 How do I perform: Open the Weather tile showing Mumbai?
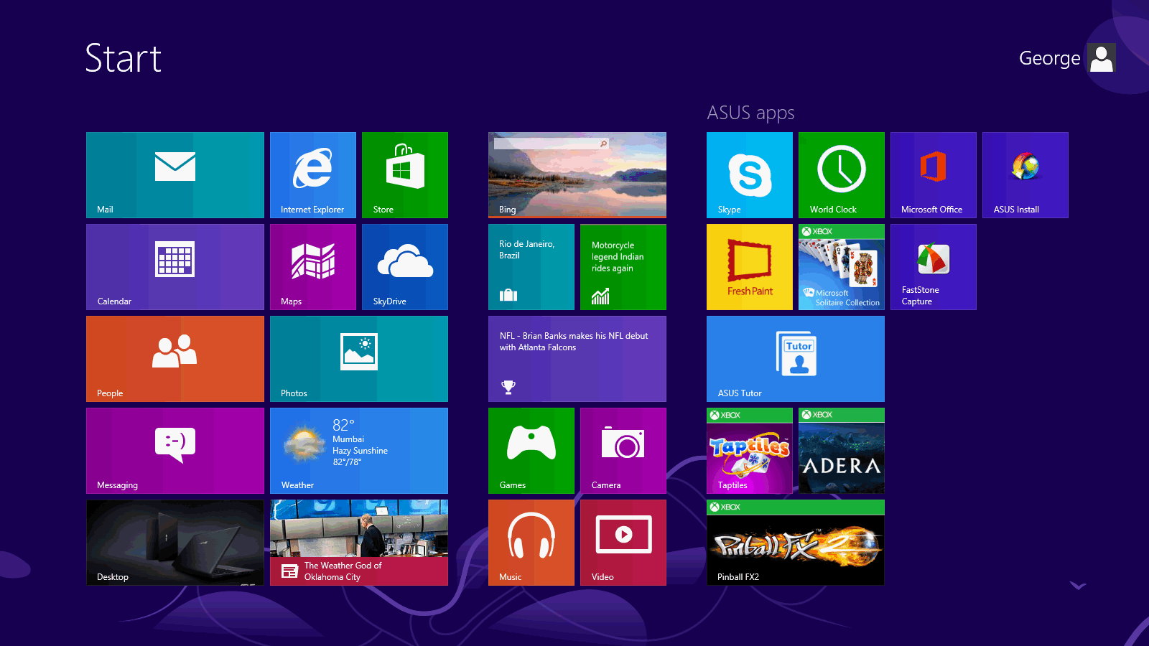pos(359,451)
